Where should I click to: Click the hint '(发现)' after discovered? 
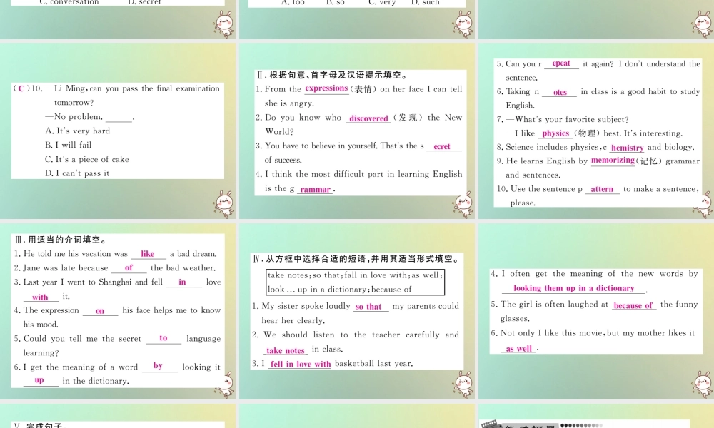[x=406, y=118]
